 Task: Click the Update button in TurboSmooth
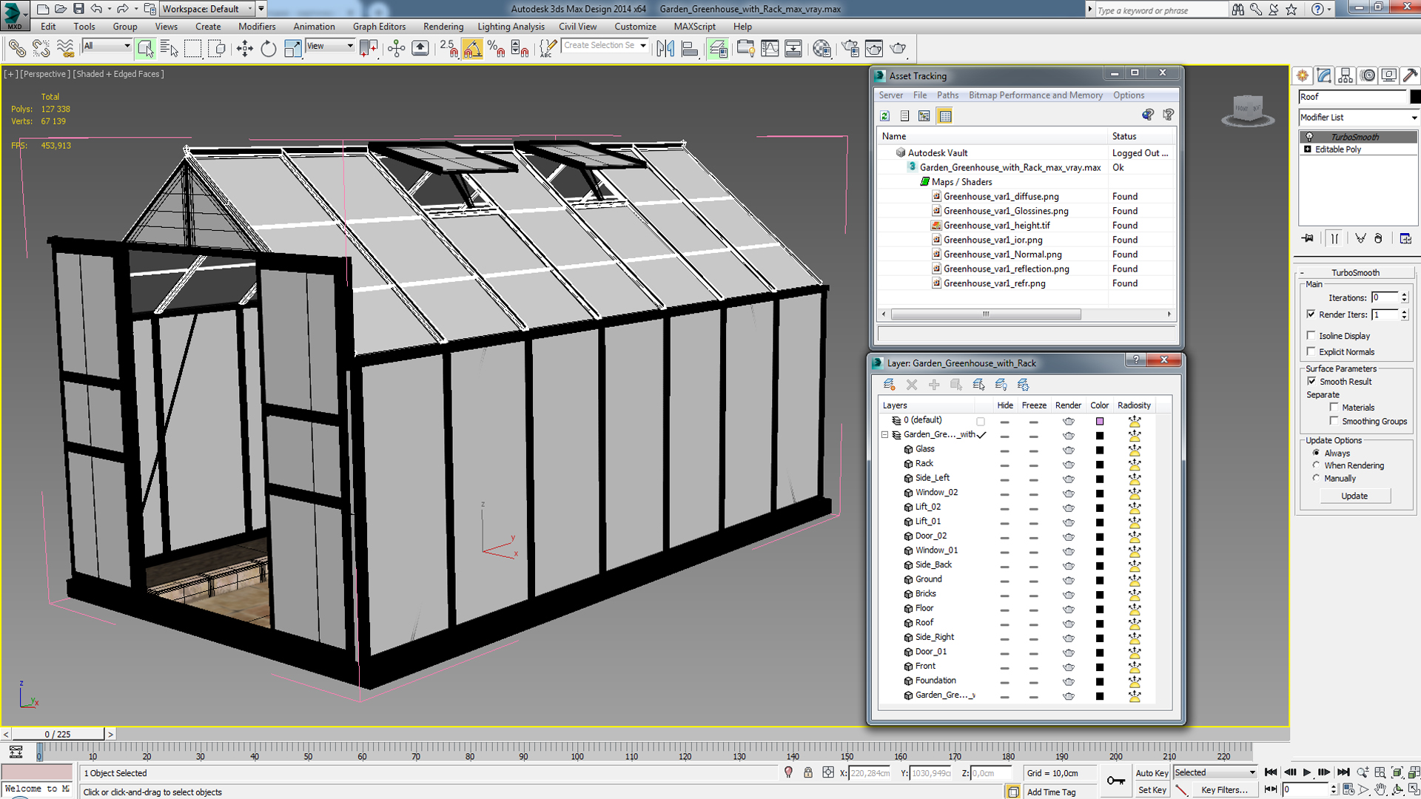click(x=1354, y=496)
